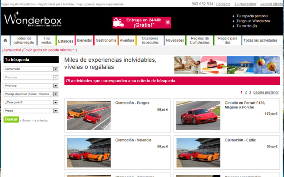Go to home via house icon
This screenshot has height=177, width=284.
[x=5, y=40]
